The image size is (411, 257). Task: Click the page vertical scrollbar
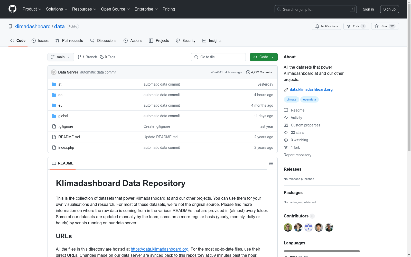(x=409, y=77)
